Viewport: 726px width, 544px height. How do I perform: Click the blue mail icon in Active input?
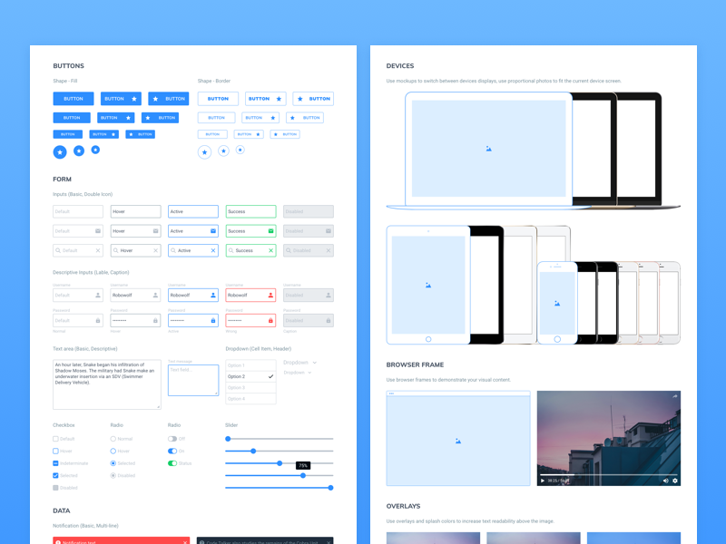[x=213, y=231]
